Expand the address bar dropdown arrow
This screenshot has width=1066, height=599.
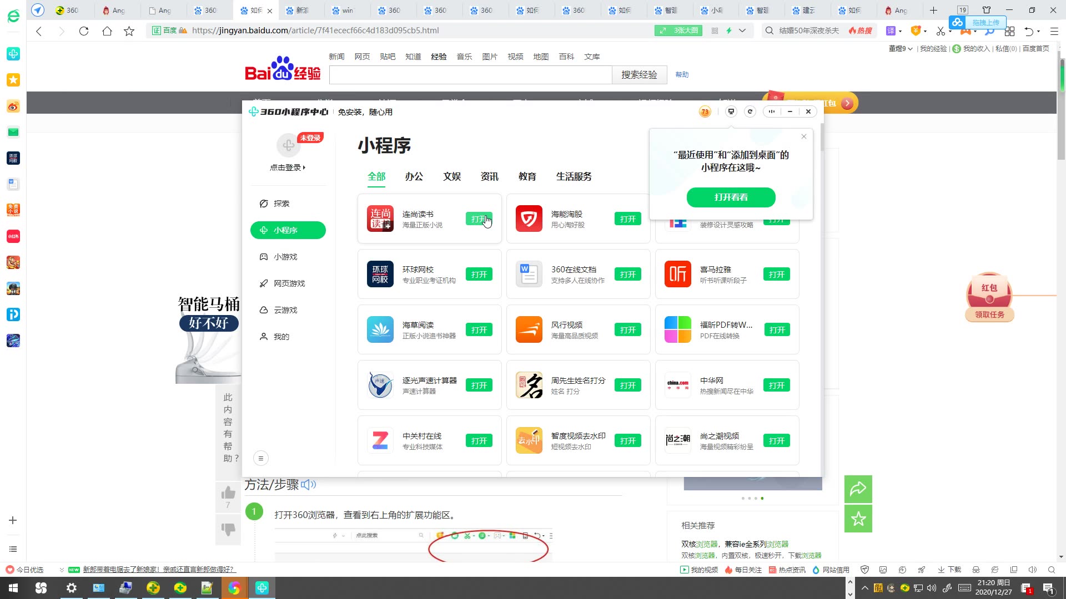742,31
